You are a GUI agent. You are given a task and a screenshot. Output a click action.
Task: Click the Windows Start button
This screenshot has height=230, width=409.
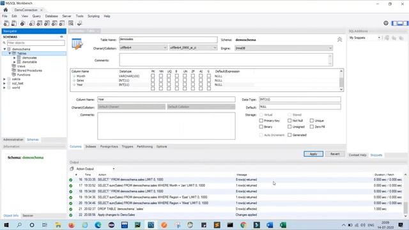pos(6,225)
